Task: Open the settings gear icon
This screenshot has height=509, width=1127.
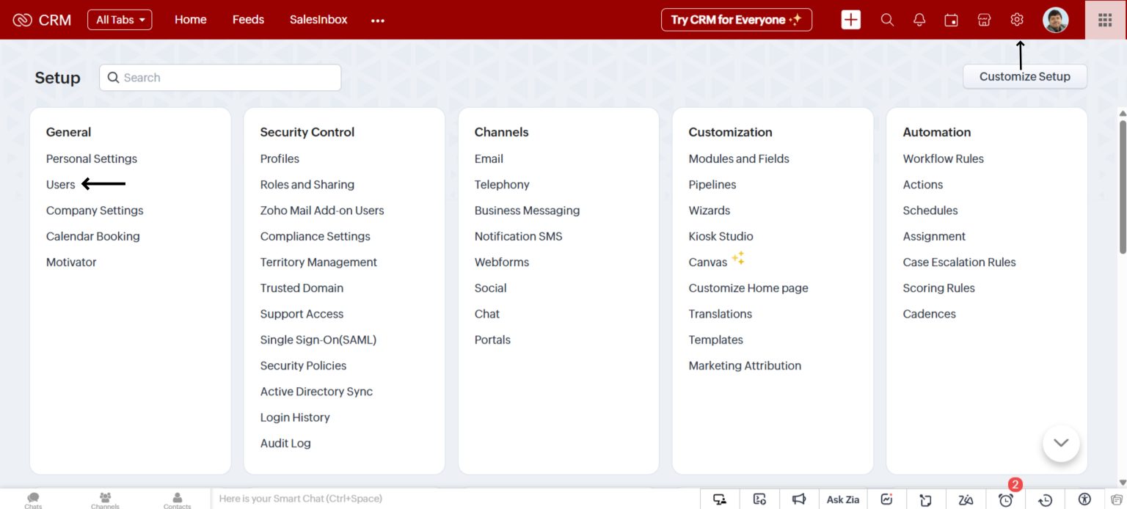Action: pos(1016,20)
